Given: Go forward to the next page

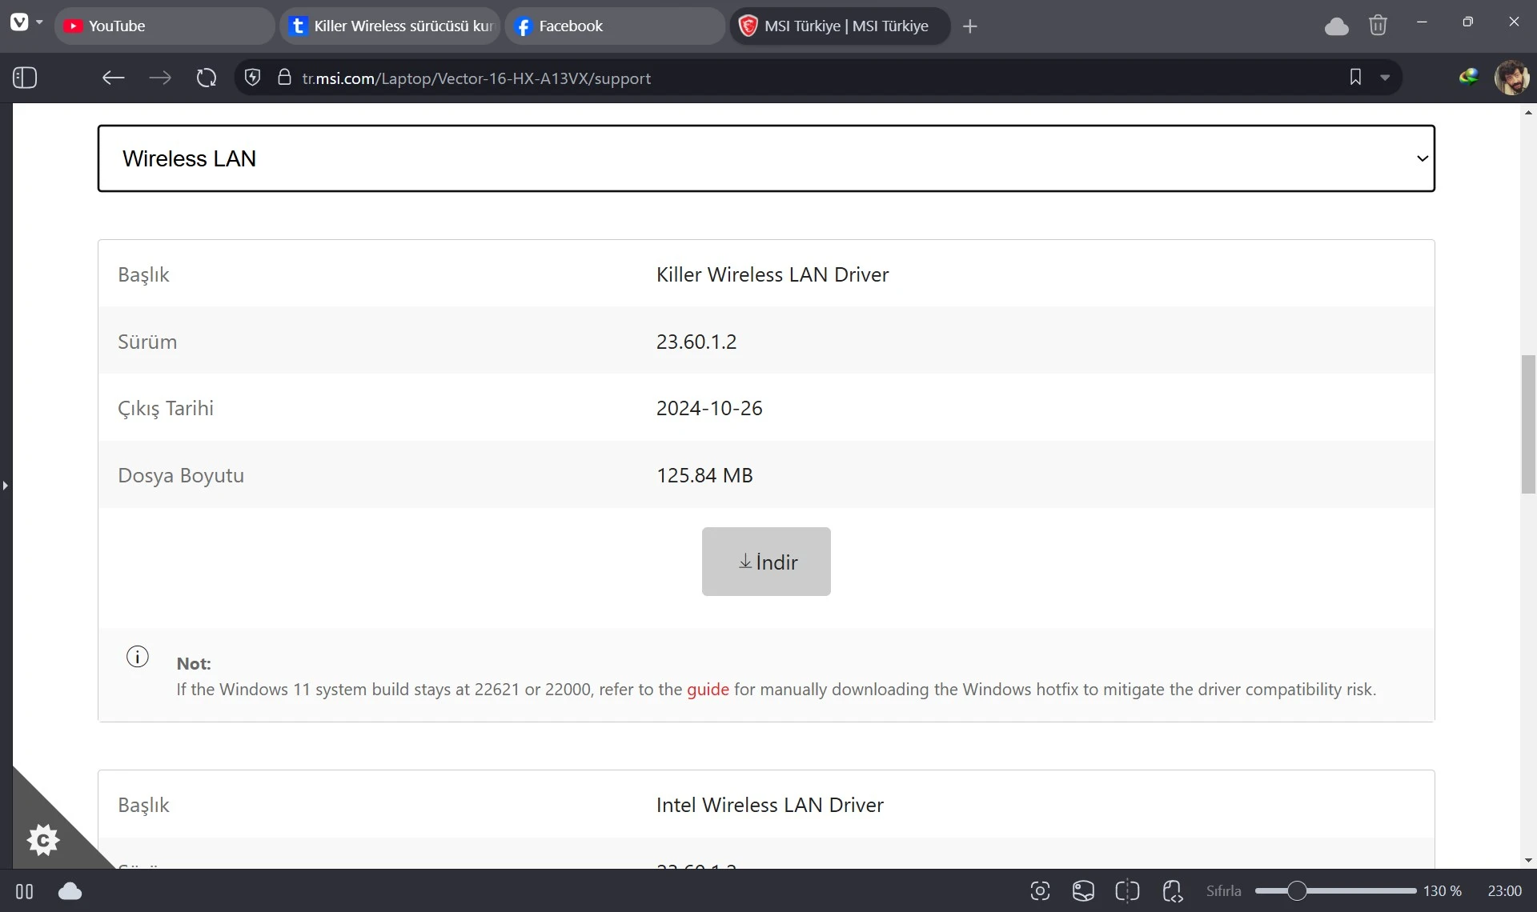Looking at the screenshot, I should 160,78.
